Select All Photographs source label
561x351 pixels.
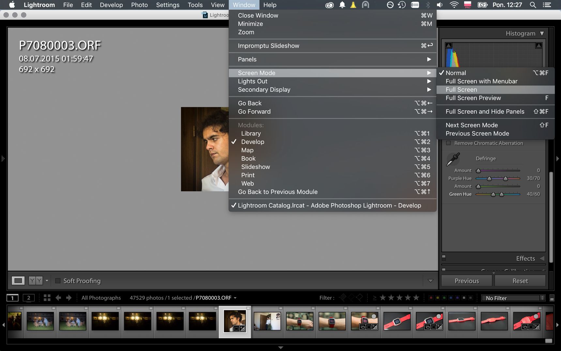pyautogui.click(x=101, y=298)
